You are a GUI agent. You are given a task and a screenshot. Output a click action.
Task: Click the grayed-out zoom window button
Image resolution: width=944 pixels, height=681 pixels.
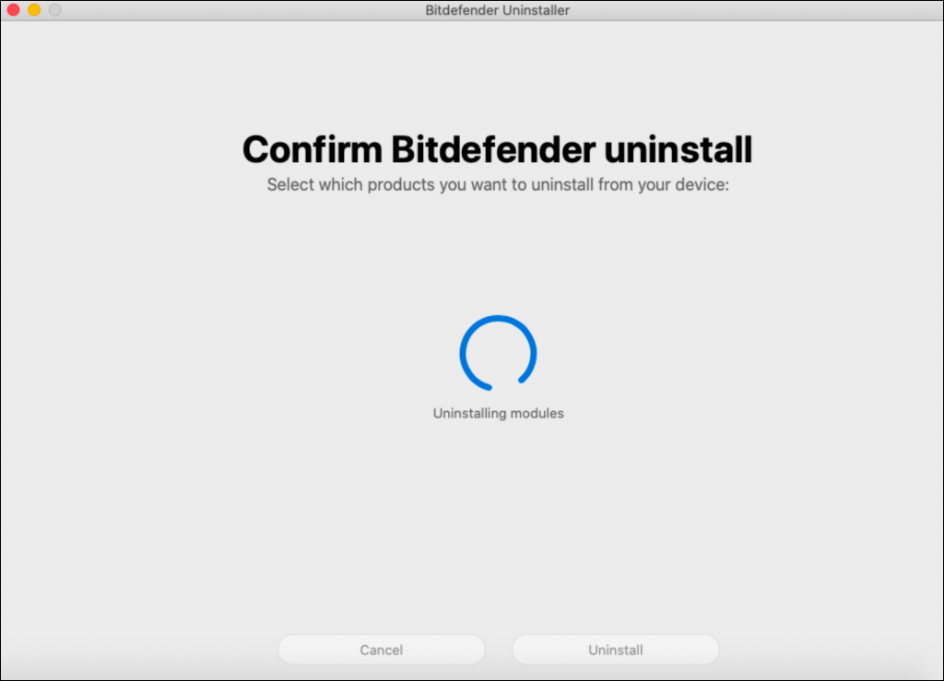point(55,10)
